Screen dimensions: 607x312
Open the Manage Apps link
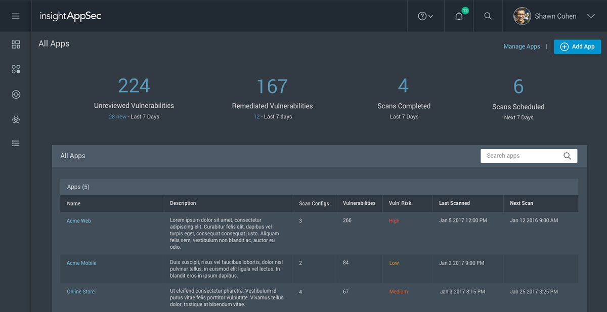[522, 47]
